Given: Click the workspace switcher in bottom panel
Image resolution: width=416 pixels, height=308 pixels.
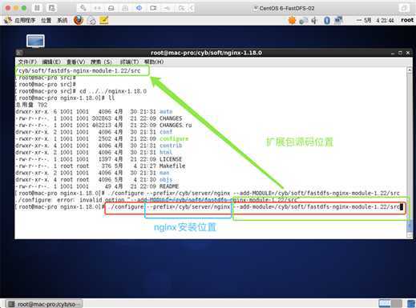Looking at the screenshot, I should pos(390,303).
